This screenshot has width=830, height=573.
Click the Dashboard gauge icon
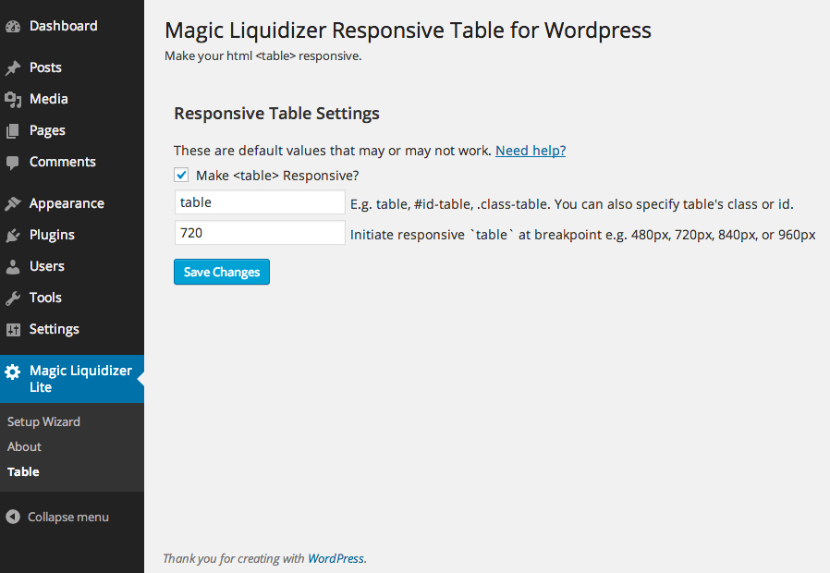[13, 26]
